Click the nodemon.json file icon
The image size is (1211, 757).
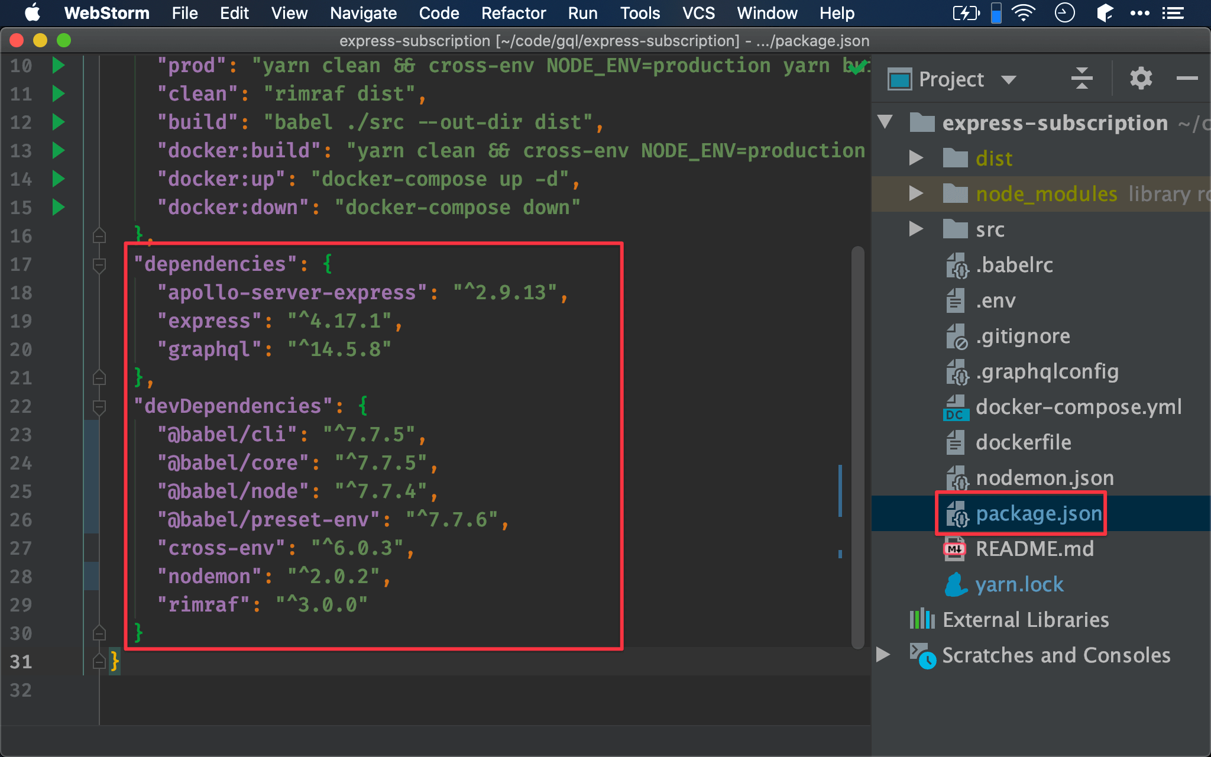[x=956, y=478]
